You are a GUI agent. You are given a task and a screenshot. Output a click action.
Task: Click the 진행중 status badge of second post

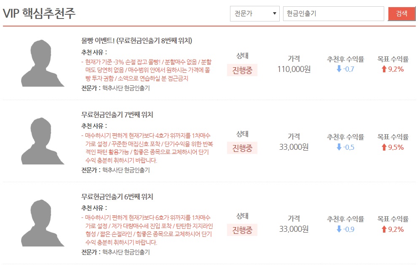coord(242,148)
